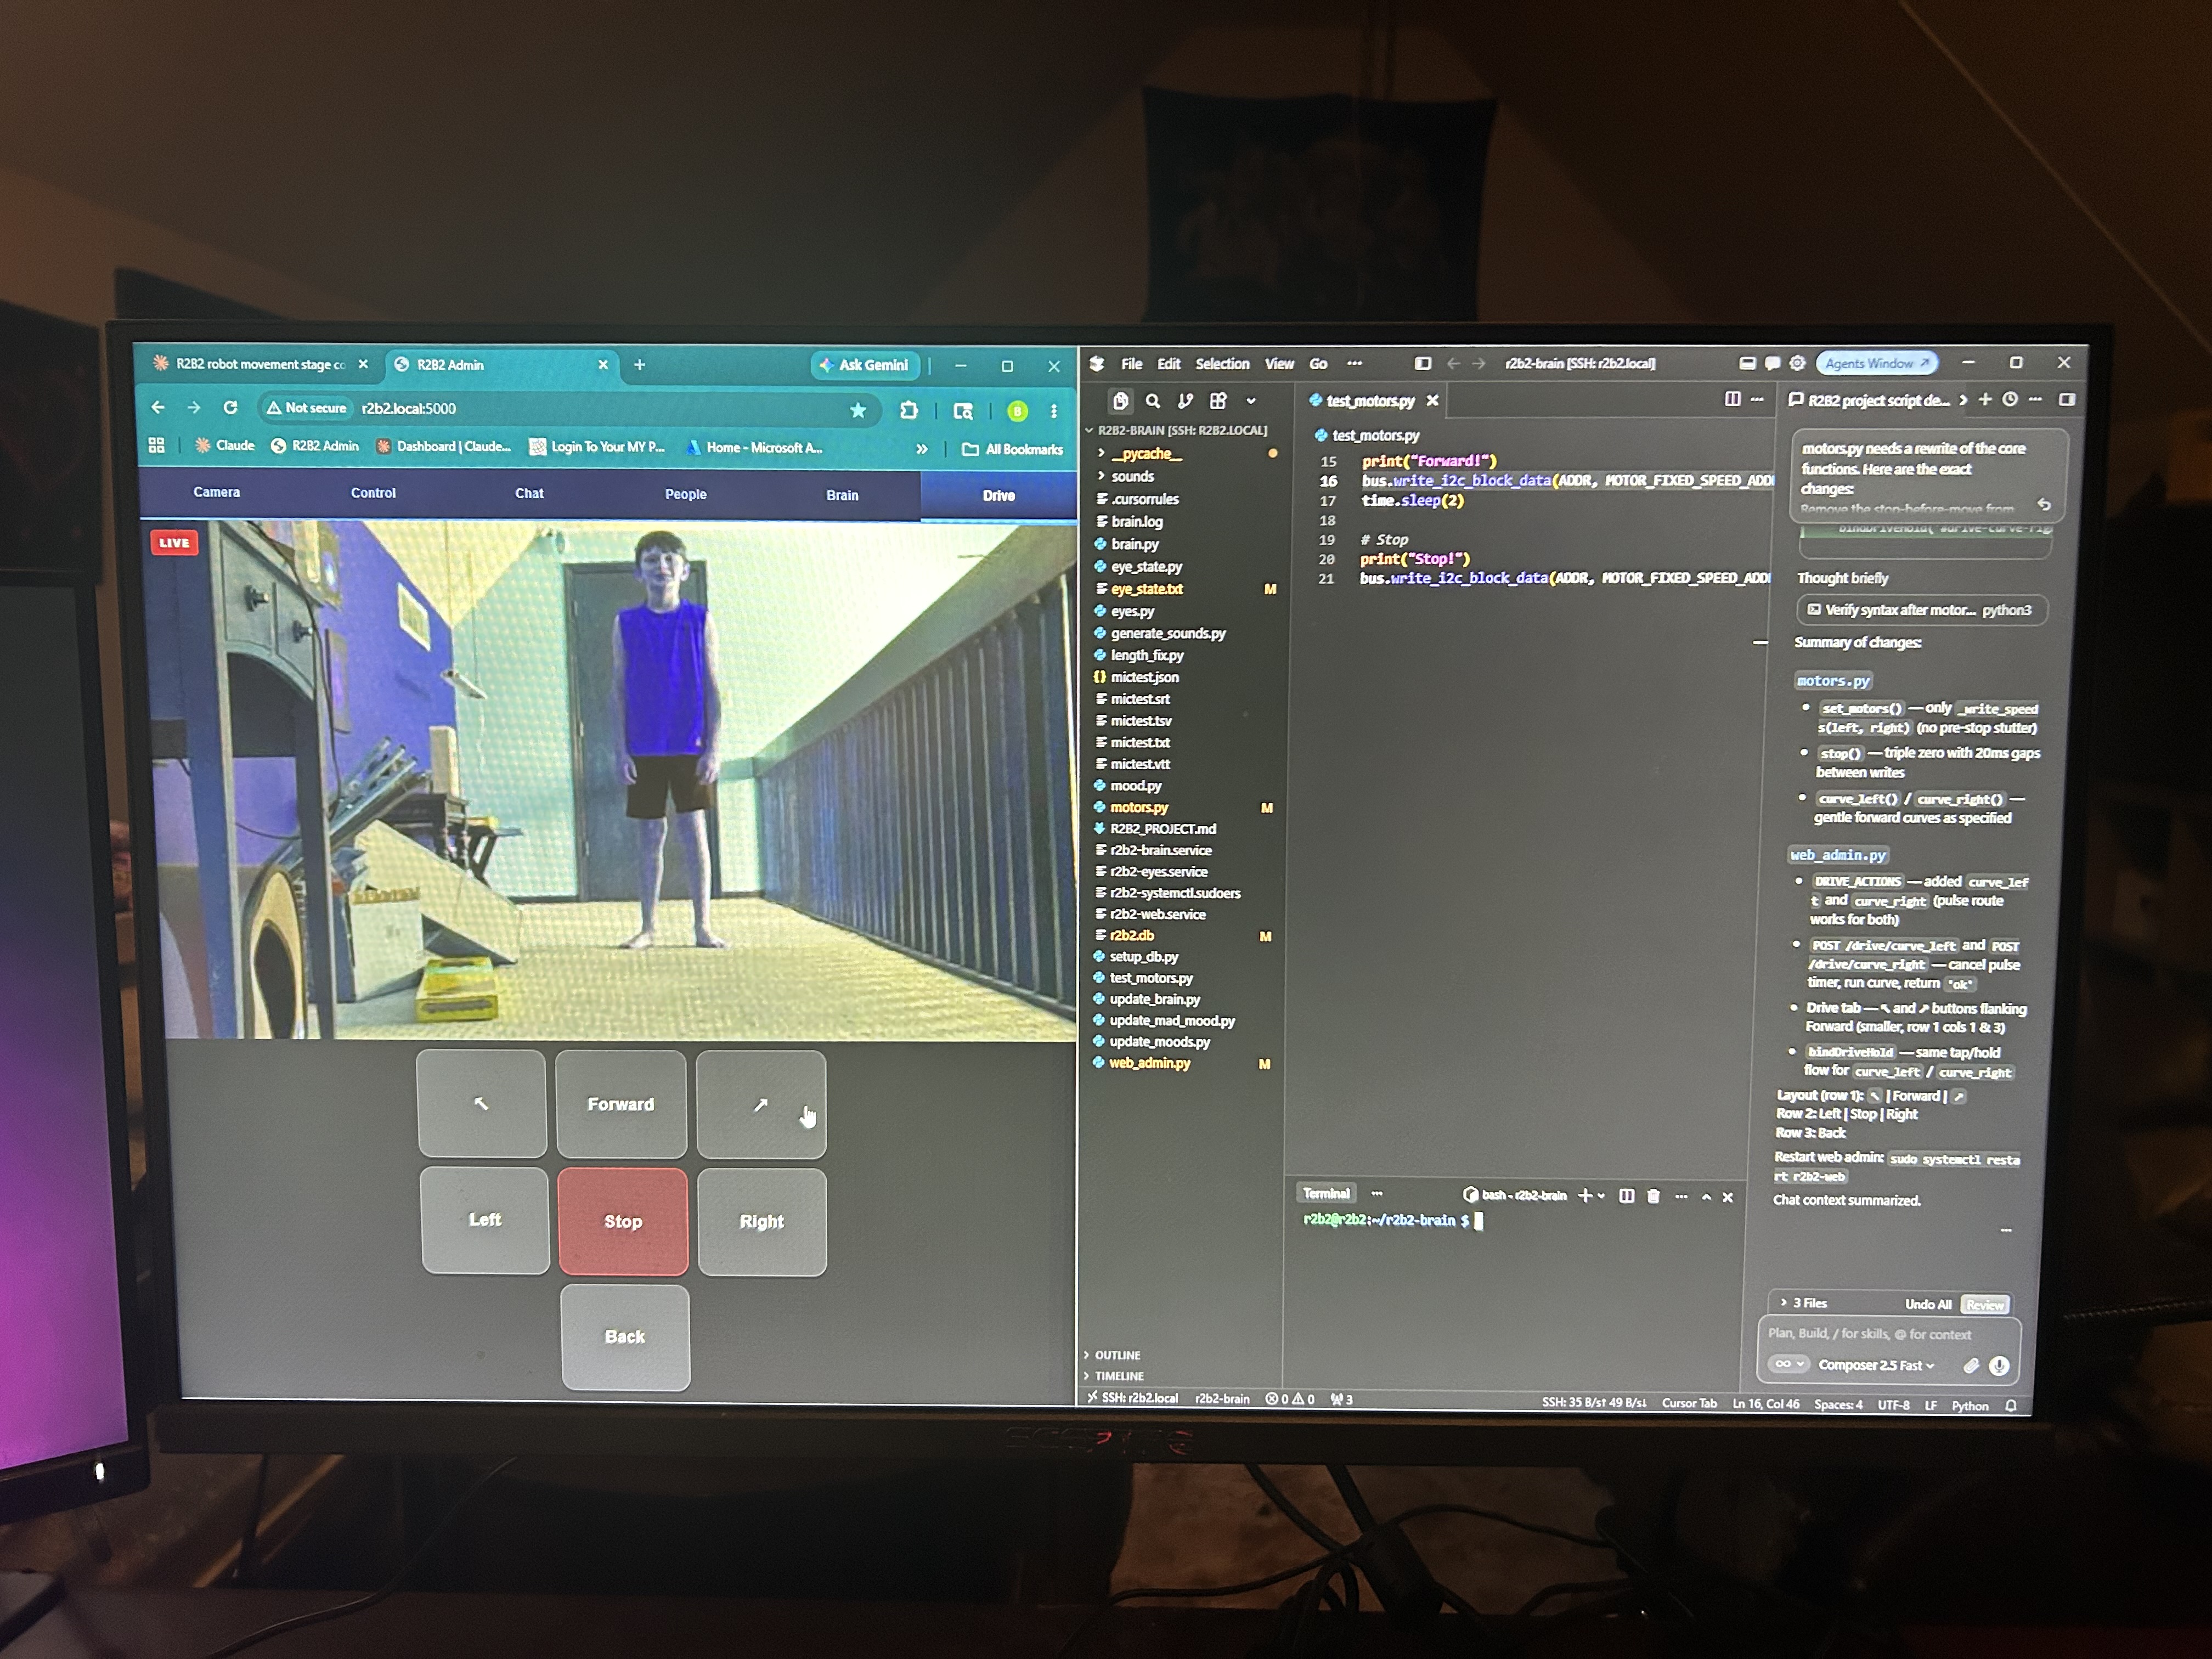
Task: Click curve right arrow drive button
Action: point(761,1104)
